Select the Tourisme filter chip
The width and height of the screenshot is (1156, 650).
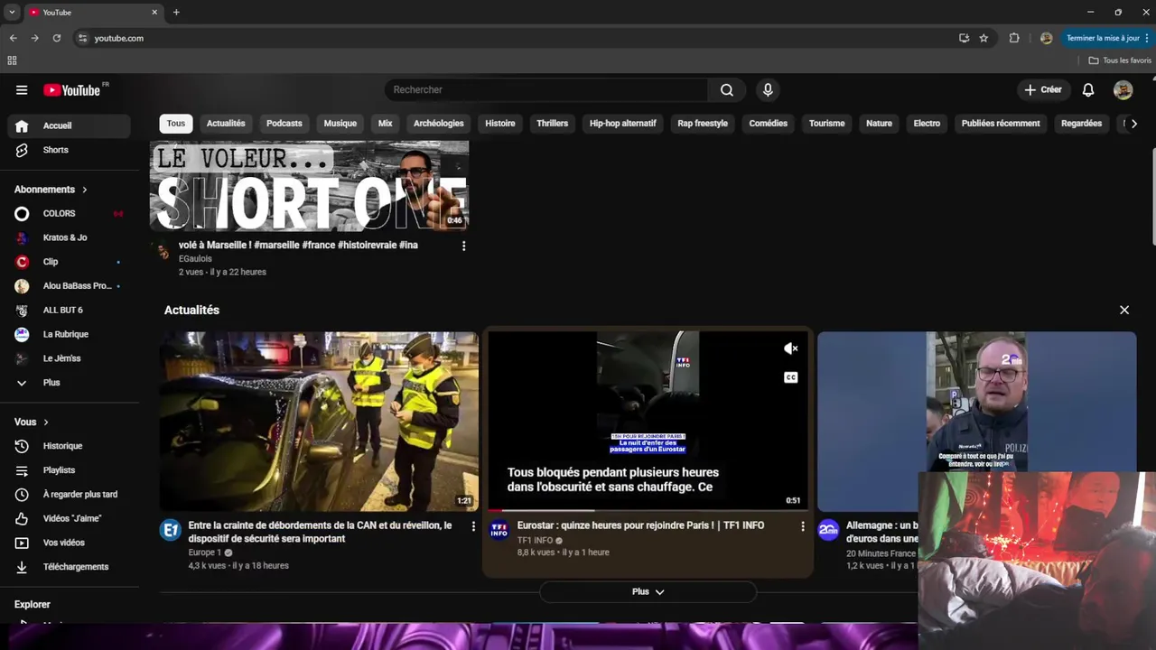(827, 124)
